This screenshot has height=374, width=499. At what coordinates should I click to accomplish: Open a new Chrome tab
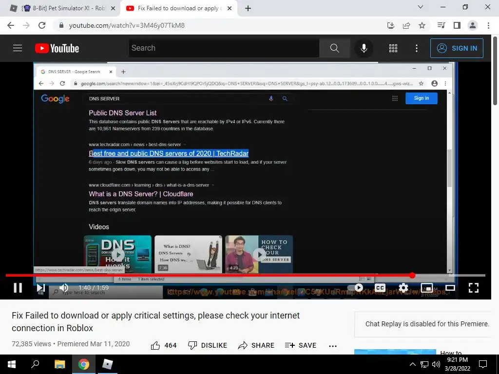click(248, 8)
